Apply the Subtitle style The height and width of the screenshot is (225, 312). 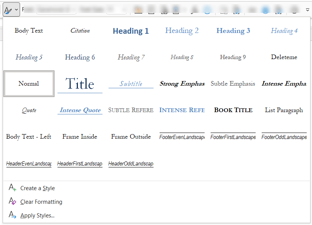[x=131, y=84]
